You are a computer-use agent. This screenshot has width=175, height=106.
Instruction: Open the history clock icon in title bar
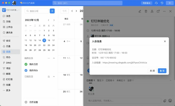coord(162,3)
